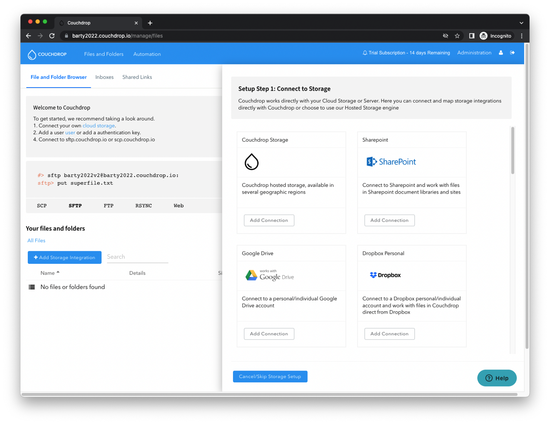Follow the user link

[x=70, y=133]
